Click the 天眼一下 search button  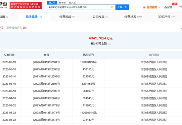click(122, 7)
